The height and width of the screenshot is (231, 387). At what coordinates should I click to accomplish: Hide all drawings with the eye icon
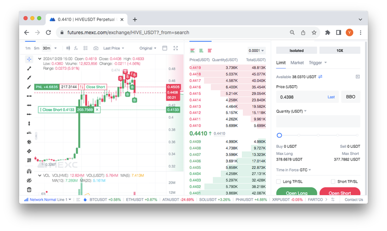pos(29,181)
